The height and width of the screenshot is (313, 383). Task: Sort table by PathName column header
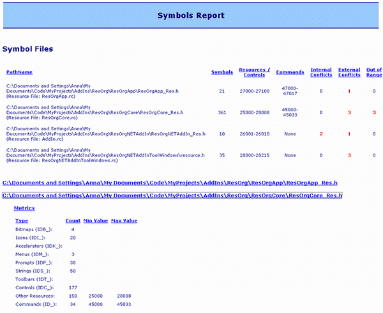(19, 72)
